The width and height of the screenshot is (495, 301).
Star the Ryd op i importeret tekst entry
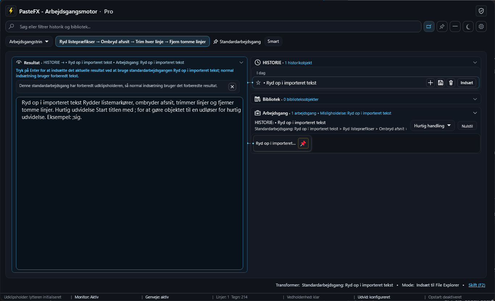pos(258,83)
